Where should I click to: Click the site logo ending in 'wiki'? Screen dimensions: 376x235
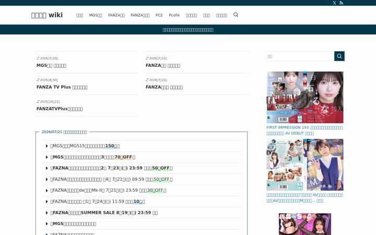tap(47, 15)
